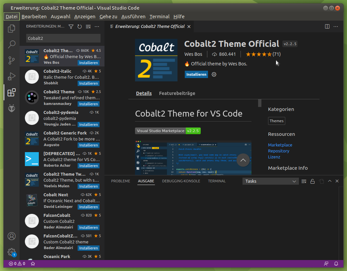The height and width of the screenshot is (271, 347).
Task: Select the Cobalt2 Theme Tw... extension by Yoelvis Mulen
Action: 62,180
